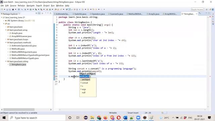
Task: Open the Run menu
Action: tap(53, 6)
